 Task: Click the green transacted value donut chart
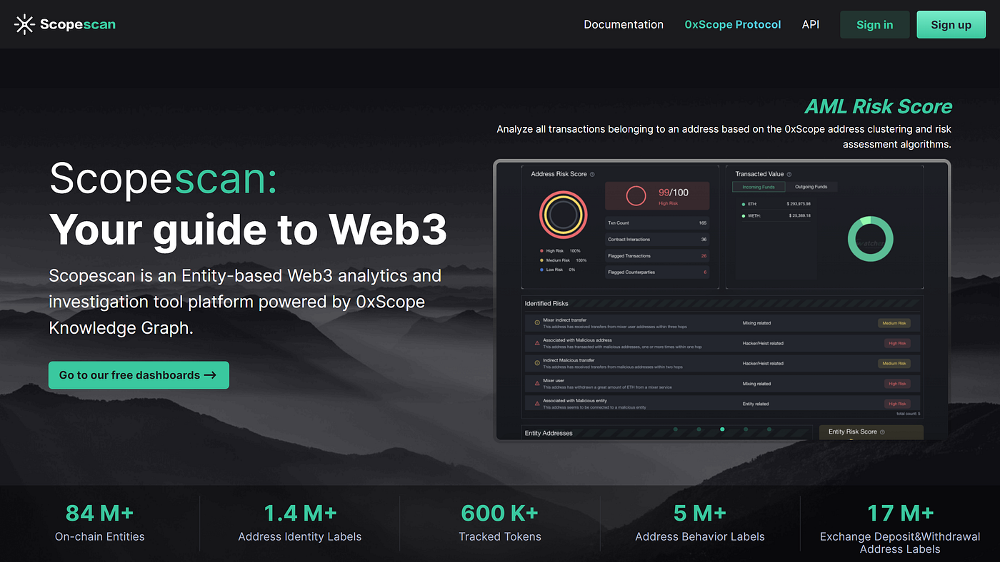[871, 239]
